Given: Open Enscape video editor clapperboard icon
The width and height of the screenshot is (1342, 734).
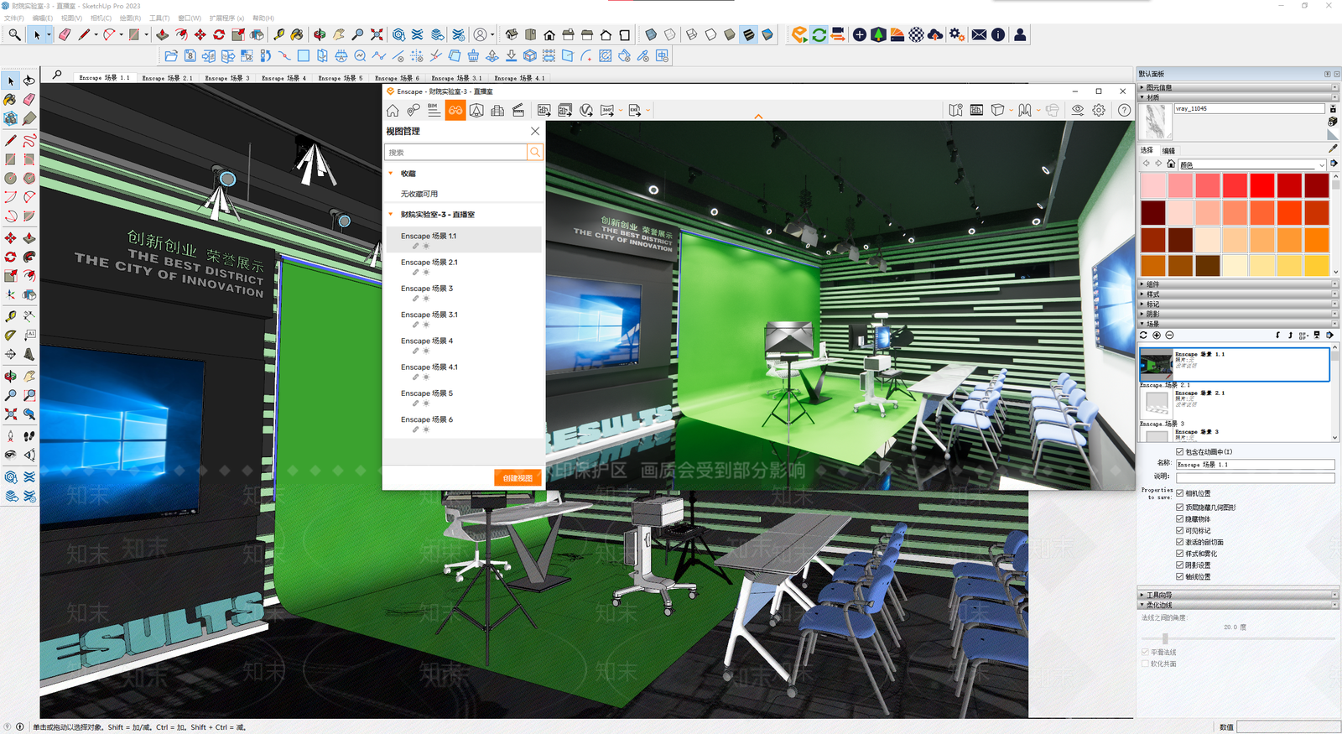Looking at the screenshot, I should point(518,110).
